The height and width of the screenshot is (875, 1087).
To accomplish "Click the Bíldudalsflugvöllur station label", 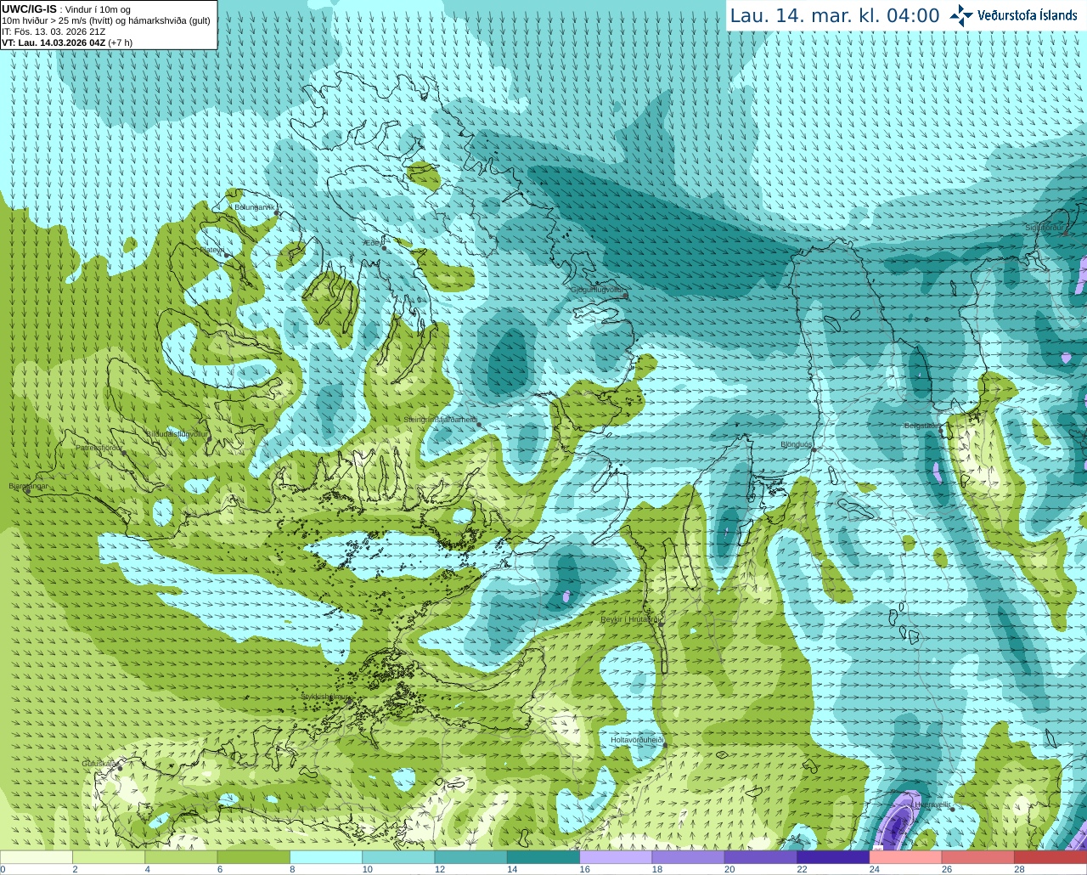I will point(177,433).
